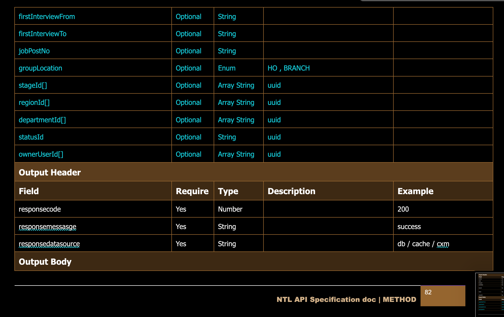Select the stageId[] field cell
This screenshot has height=317, width=504.
(33, 85)
